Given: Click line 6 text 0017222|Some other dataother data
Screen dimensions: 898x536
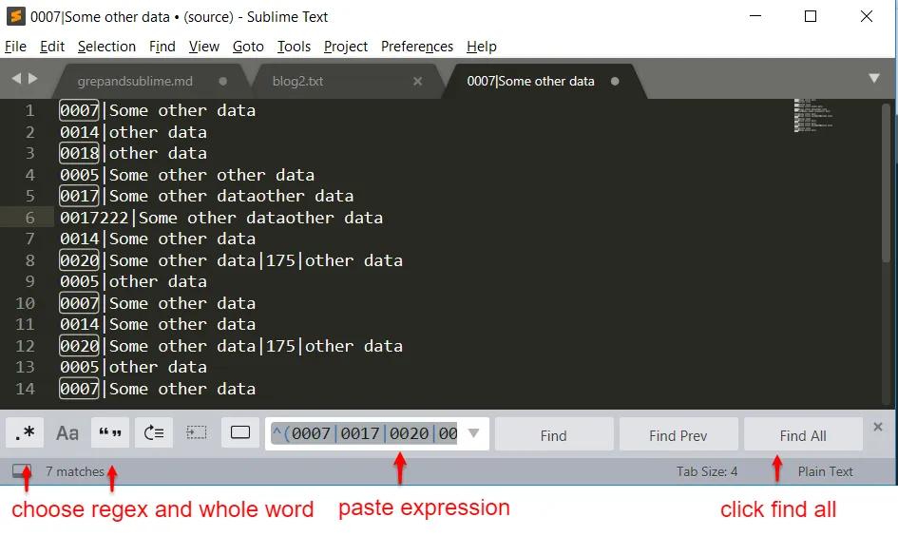Looking at the screenshot, I should pyautogui.click(x=221, y=218).
